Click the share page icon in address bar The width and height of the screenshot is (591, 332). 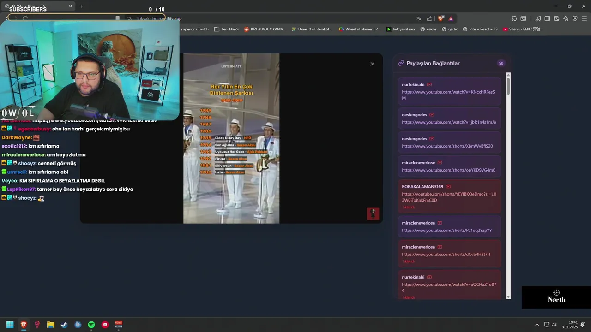click(x=429, y=18)
